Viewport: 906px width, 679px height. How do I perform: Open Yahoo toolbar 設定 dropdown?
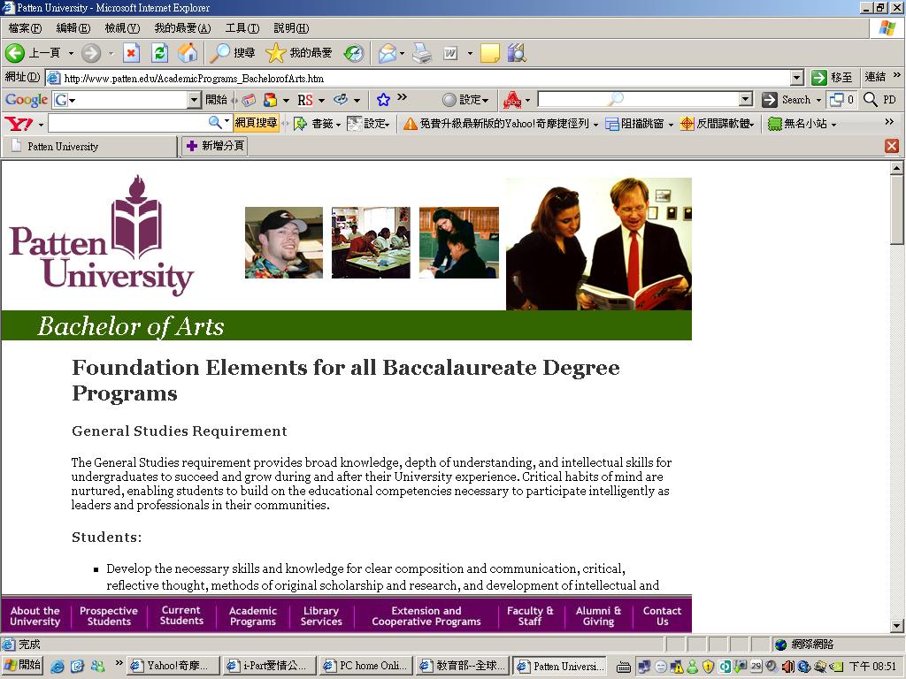[x=370, y=124]
